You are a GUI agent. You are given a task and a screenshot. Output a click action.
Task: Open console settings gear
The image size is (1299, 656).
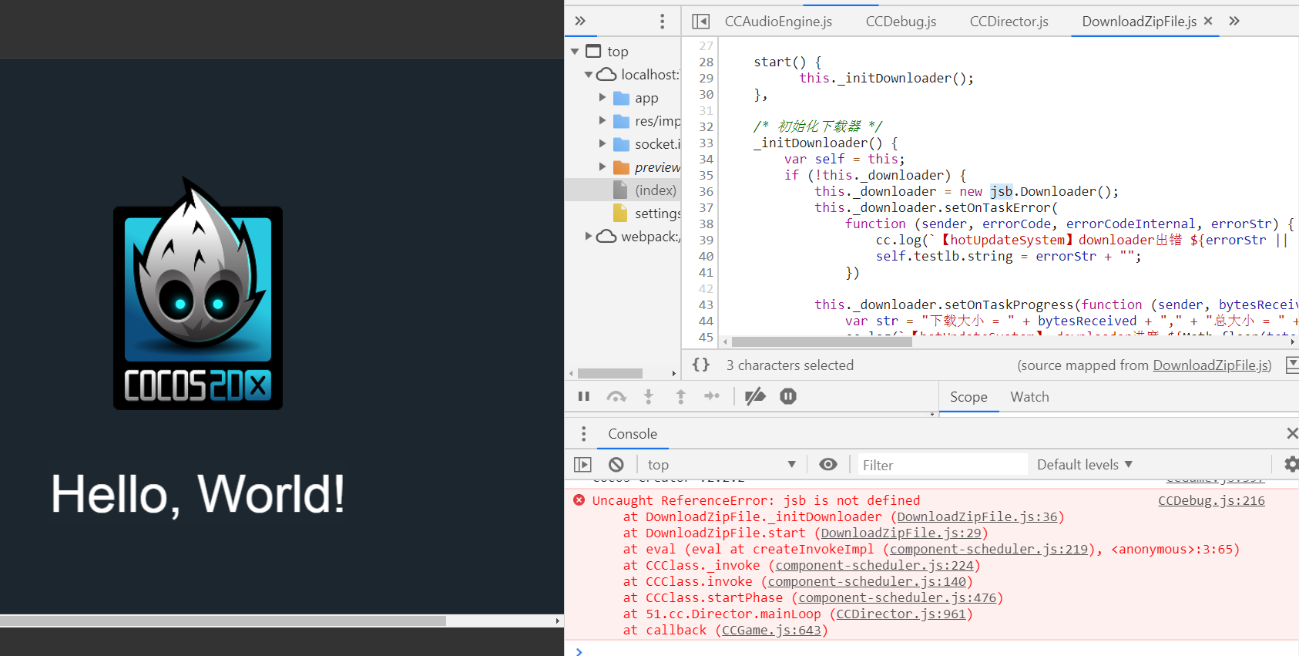(x=1291, y=464)
